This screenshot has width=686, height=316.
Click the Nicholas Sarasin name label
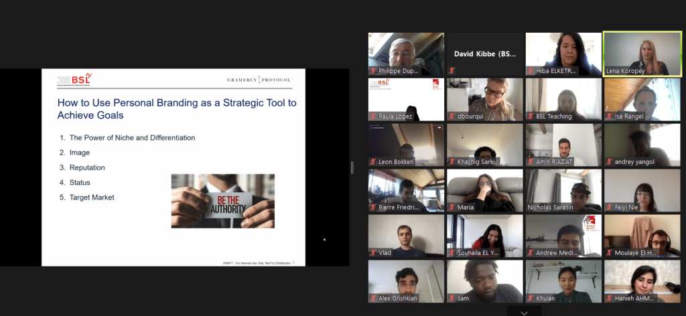pos(563,207)
